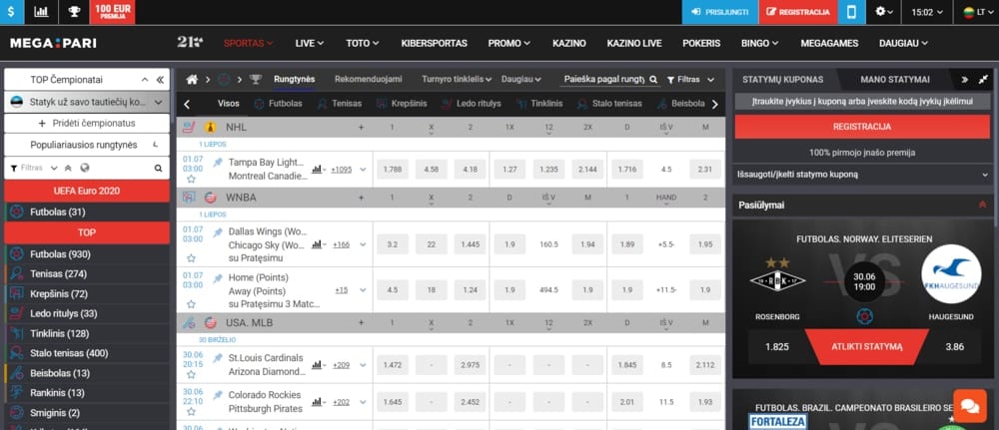
Task: Select Beisbolas (13) in sidebar
Action: point(87,373)
